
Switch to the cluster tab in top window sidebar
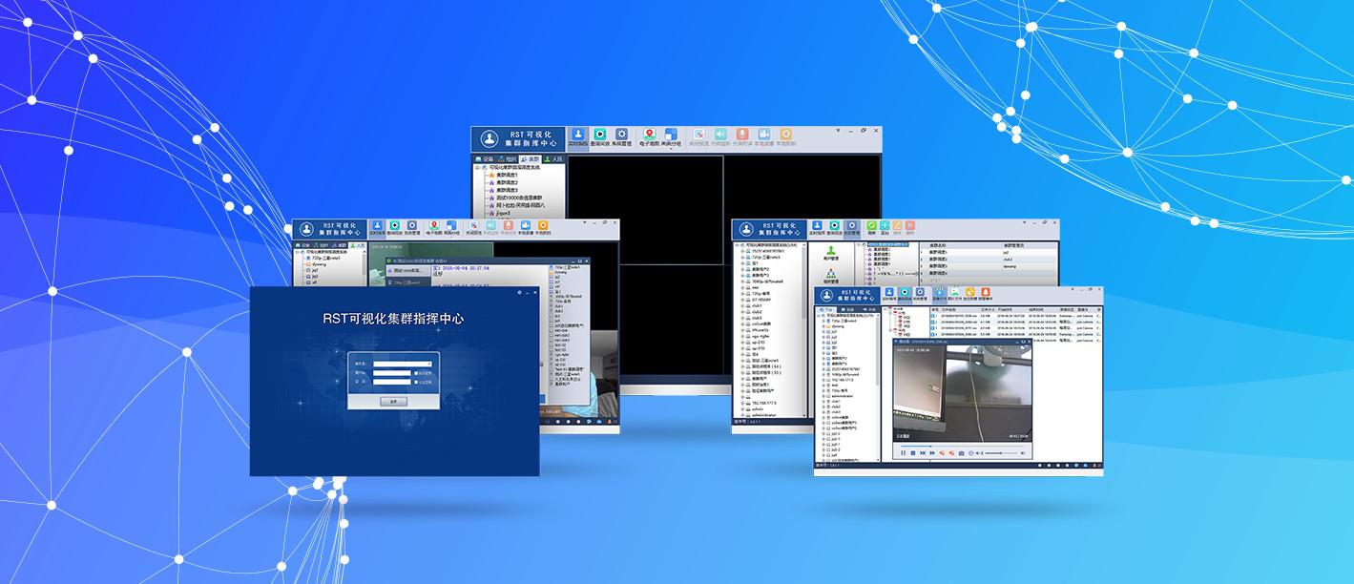point(530,158)
